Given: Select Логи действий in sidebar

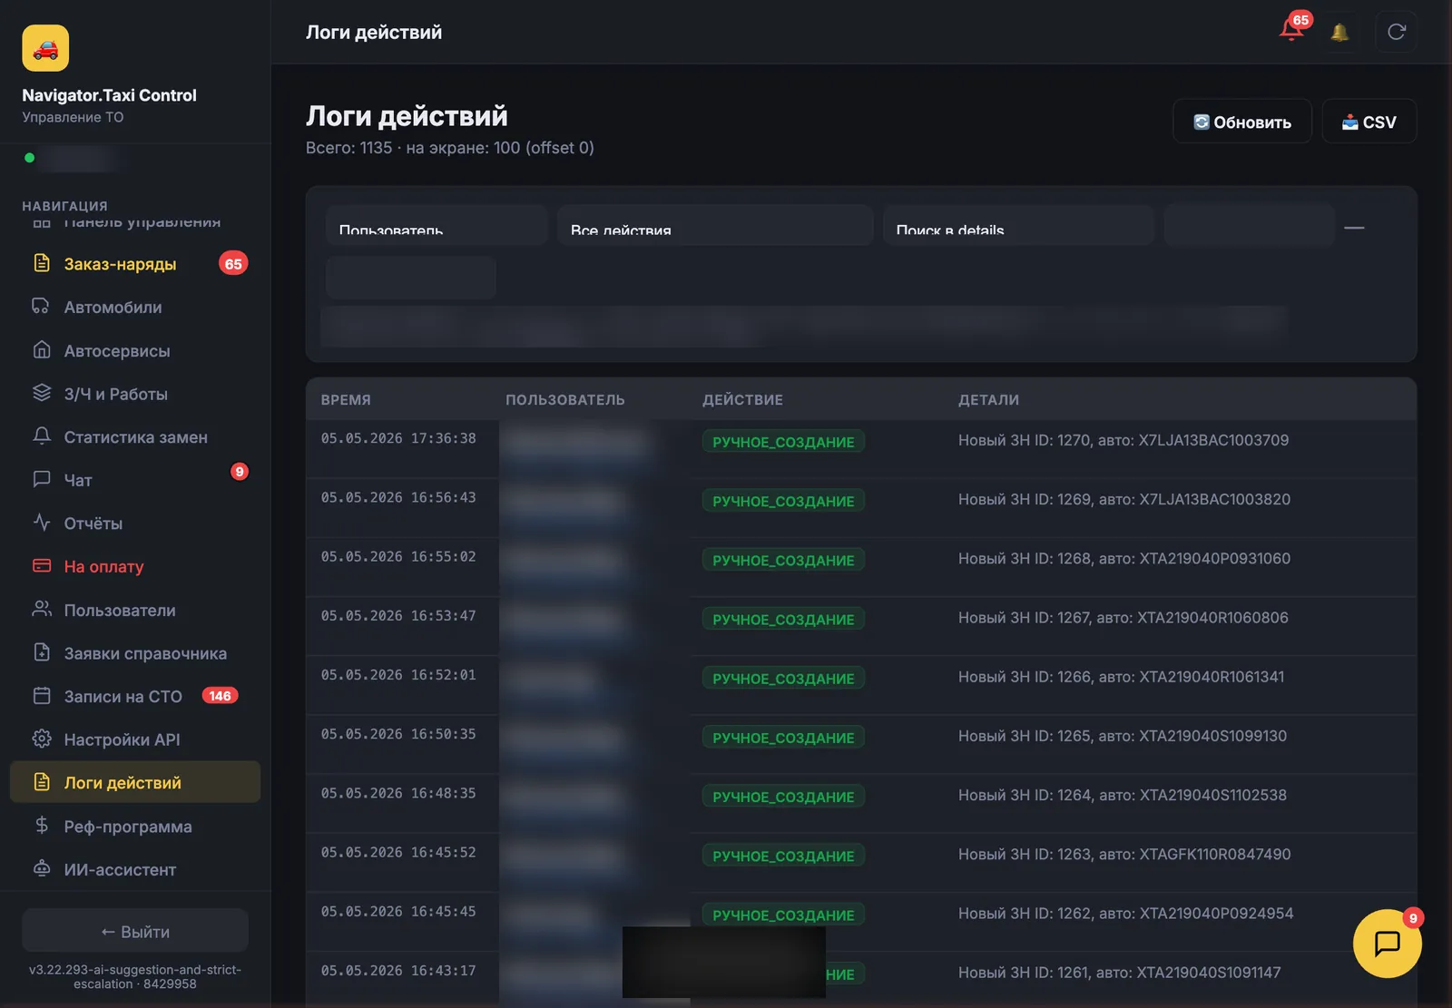Looking at the screenshot, I should pyautogui.click(x=135, y=782).
